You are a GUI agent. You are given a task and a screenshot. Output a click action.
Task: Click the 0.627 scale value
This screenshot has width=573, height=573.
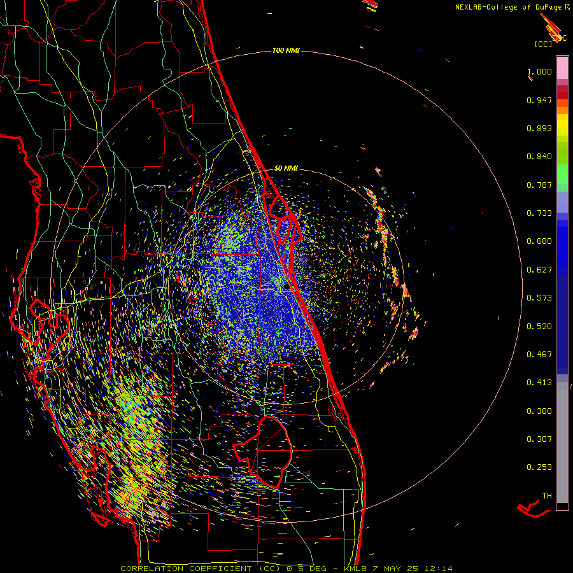[539, 270]
